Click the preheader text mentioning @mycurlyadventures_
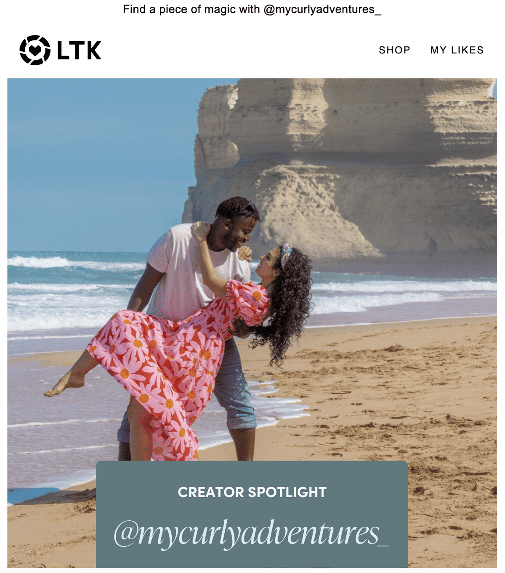 (x=252, y=9)
